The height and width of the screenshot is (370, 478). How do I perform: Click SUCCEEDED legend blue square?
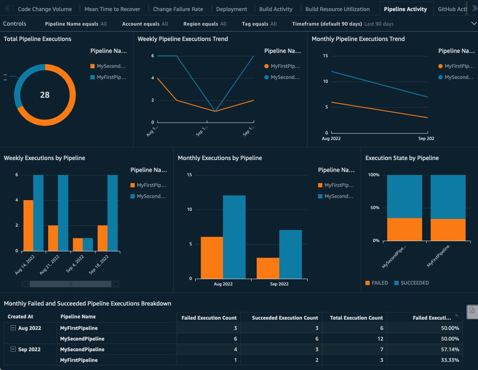396,283
